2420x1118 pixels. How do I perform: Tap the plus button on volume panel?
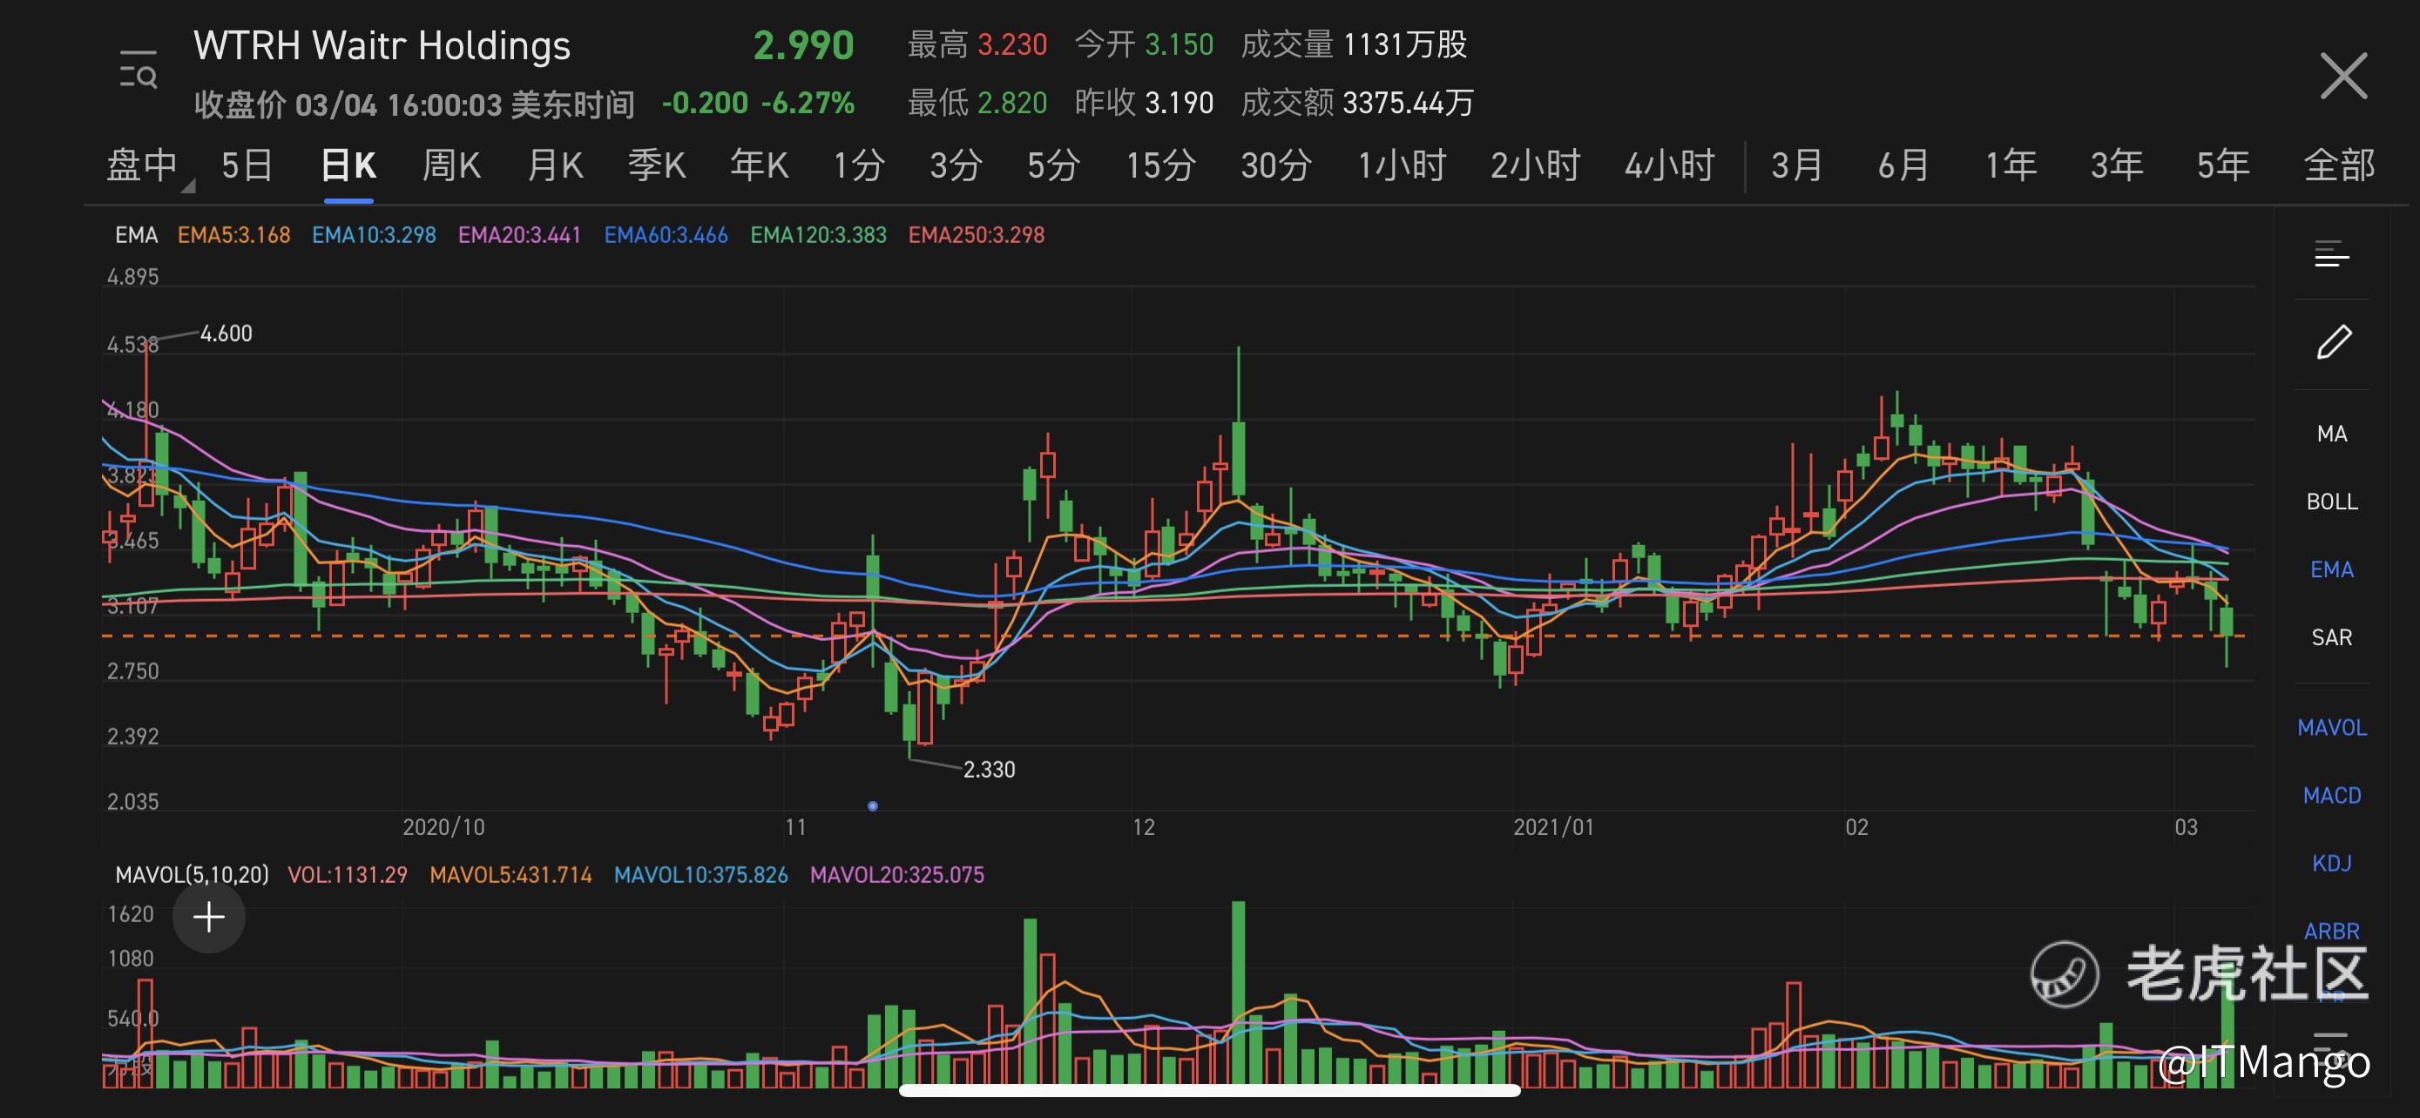(208, 917)
